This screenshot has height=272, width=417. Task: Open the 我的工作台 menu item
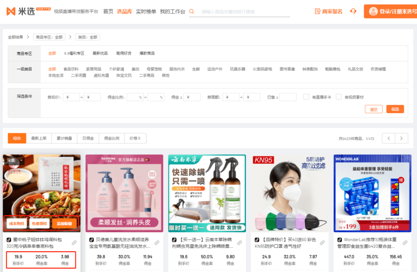(x=172, y=12)
